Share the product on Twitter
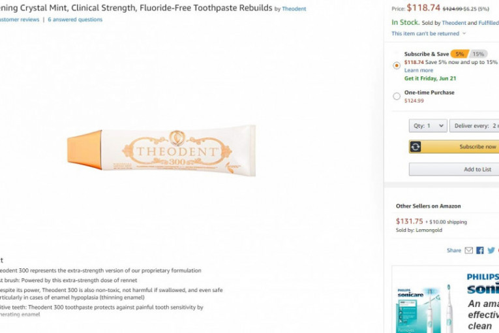 point(491,251)
